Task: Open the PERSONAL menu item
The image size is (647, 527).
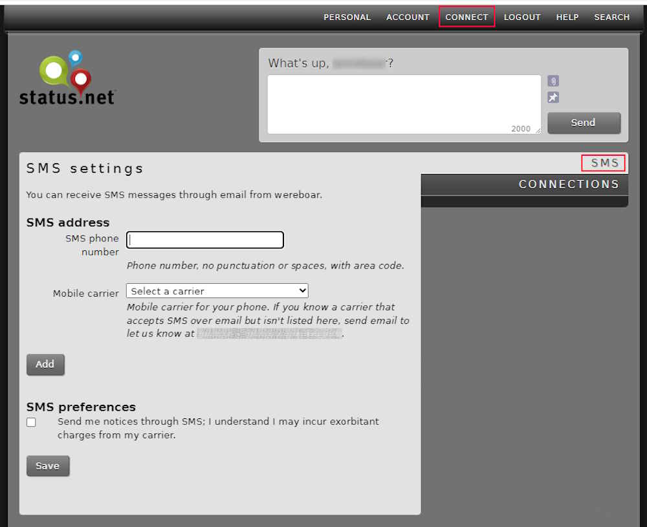Action: 347,17
